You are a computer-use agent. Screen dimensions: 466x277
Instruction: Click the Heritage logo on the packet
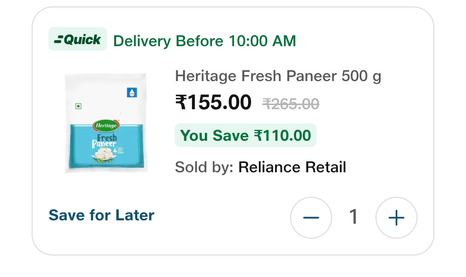106,126
